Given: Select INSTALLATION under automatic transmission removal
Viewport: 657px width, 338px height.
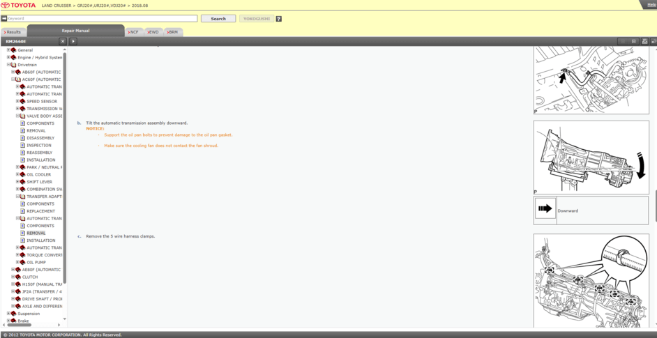Looking at the screenshot, I should (40, 240).
